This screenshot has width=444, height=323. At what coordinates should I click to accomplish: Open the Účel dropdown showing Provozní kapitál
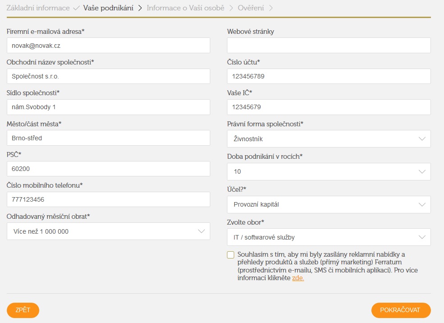(329, 204)
